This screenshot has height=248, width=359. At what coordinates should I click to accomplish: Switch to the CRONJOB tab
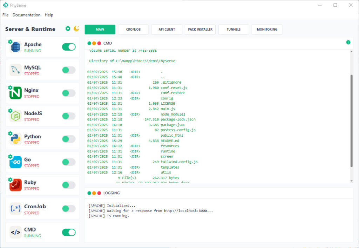click(x=133, y=30)
